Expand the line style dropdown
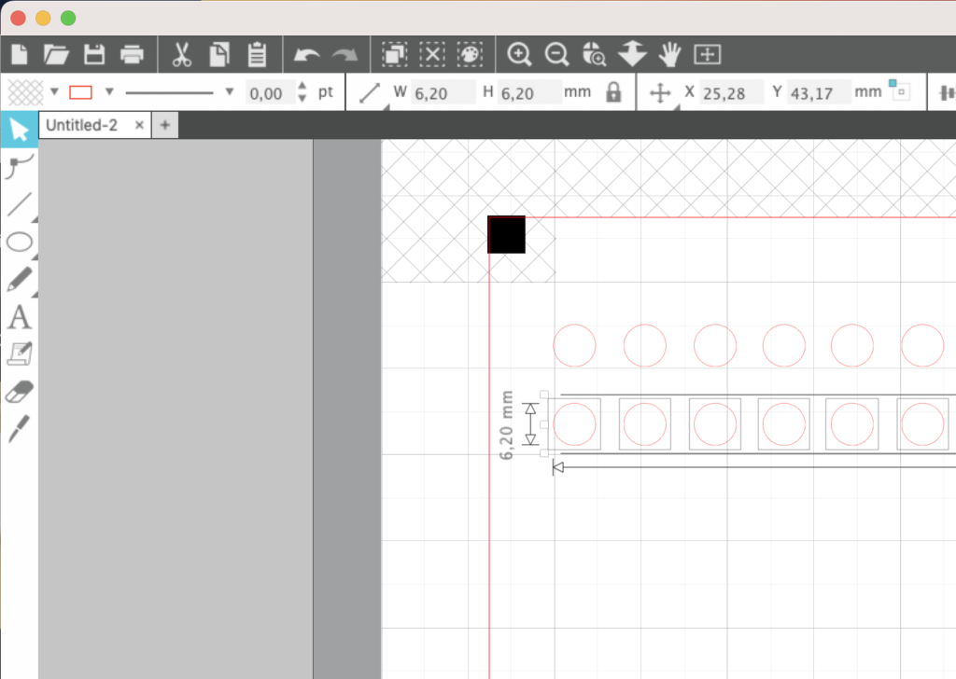This screenshot has height=679, width=956. [x=230, y=92]
